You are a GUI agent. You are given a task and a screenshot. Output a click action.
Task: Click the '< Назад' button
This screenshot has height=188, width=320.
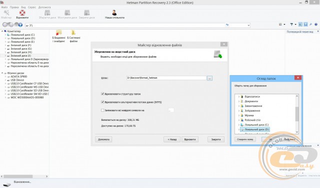click(172, 139)
